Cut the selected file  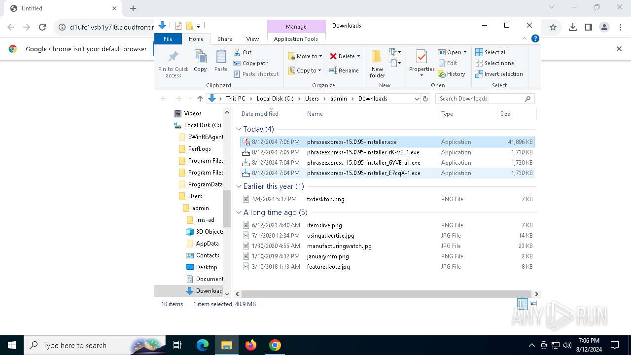(243, 52)
